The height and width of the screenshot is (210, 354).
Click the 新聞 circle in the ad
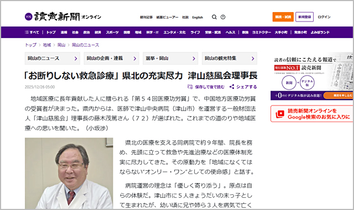pos(289,82)
